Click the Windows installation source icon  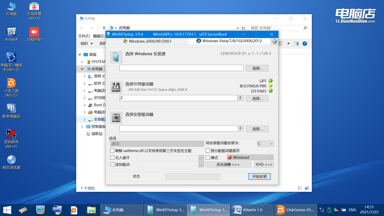click(116, 57)
